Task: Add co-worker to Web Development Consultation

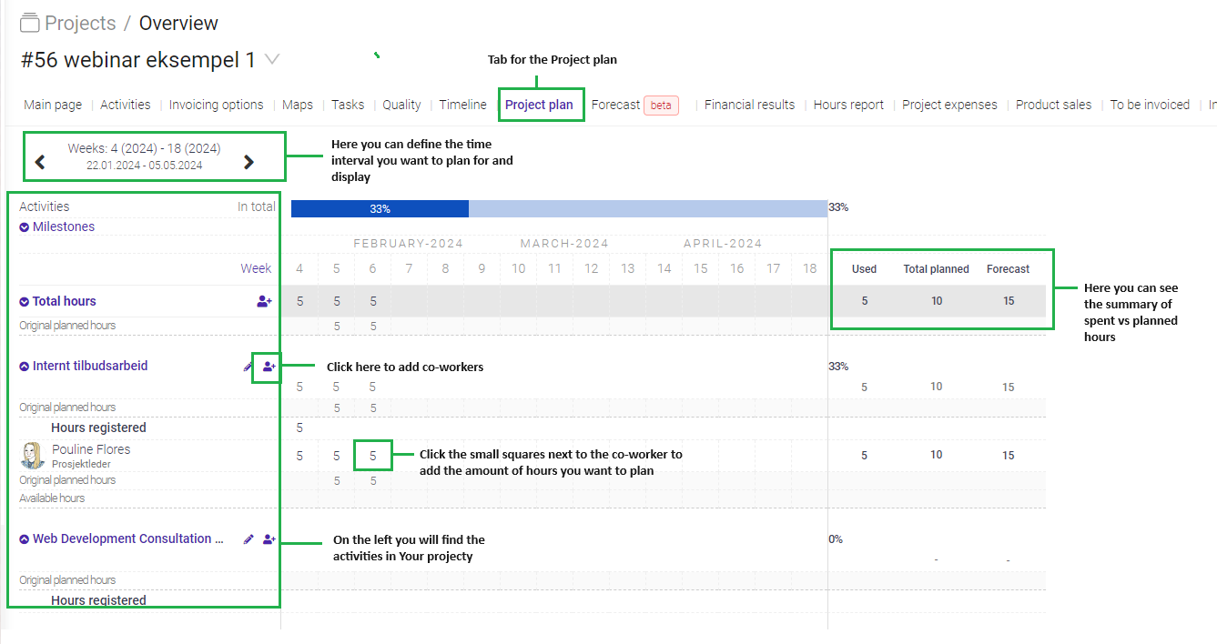Action: (x=269, y=539)
